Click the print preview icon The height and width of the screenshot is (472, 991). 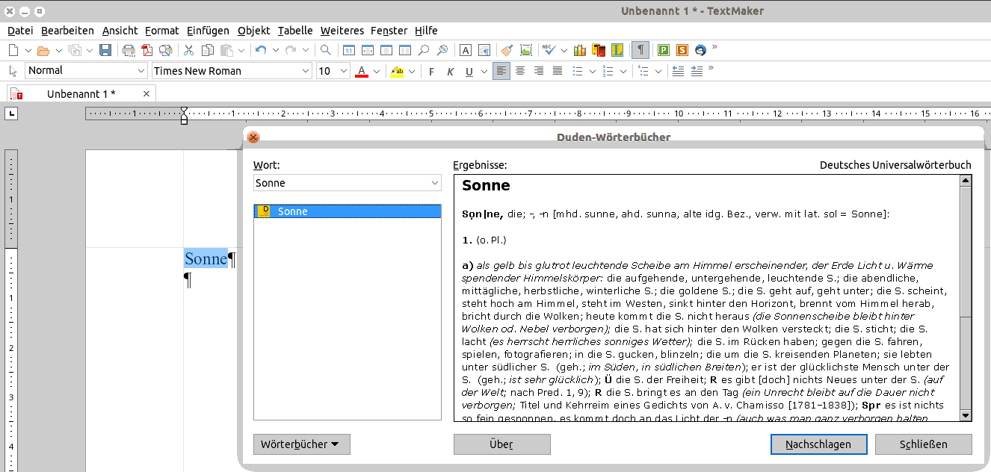(165, 50)
